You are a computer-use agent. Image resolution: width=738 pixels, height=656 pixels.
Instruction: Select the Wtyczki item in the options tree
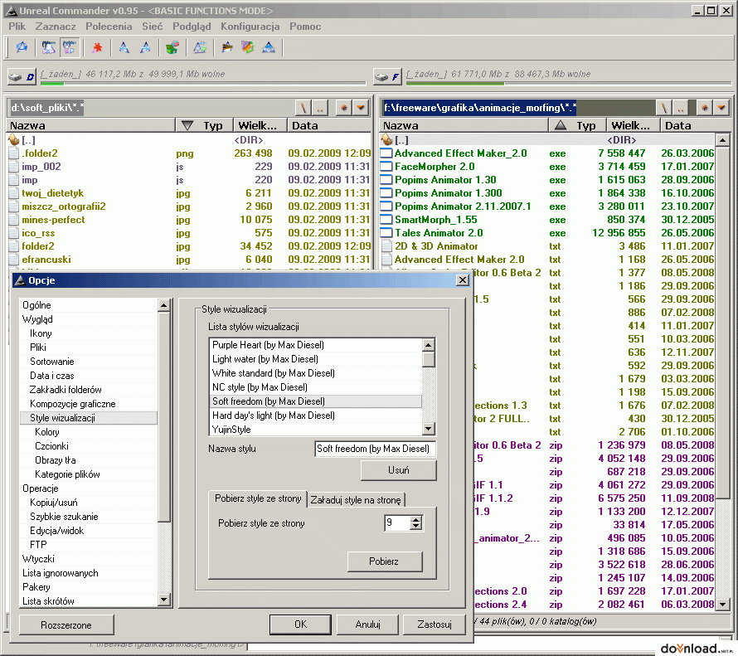[38, 559]
